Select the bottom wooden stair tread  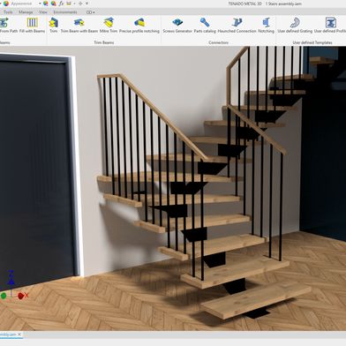click(256, 300)
